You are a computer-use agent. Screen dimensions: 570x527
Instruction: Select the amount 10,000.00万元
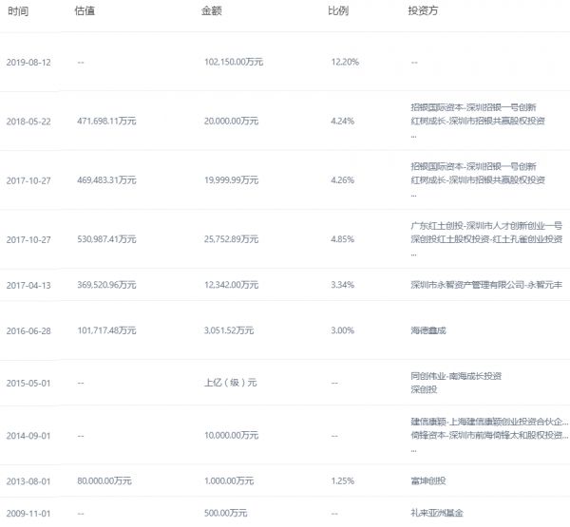[231, 436]
